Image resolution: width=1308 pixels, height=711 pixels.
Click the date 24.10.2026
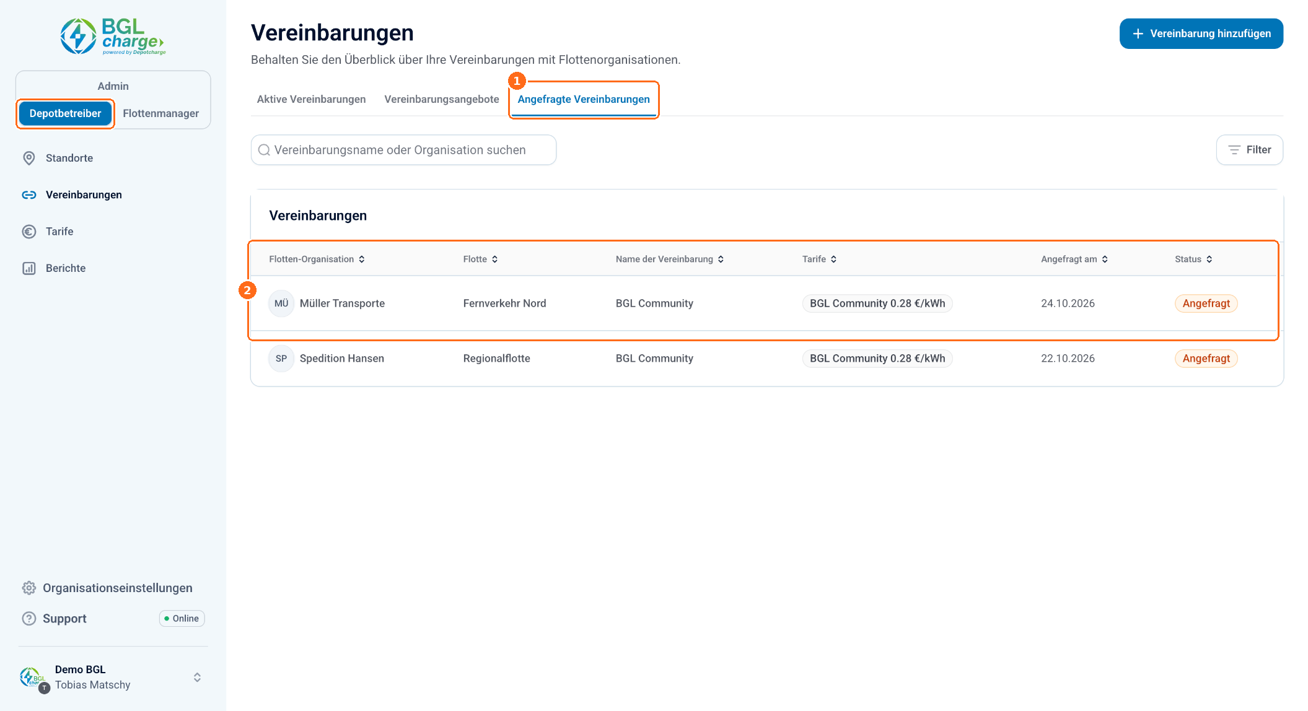click(x=1068, y=303)
